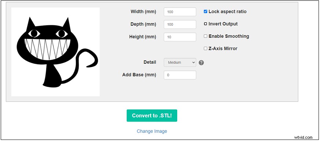Screen dimensions: 320x141
Task: Click the Convert to .STL! button
Action: click(152, 115)
